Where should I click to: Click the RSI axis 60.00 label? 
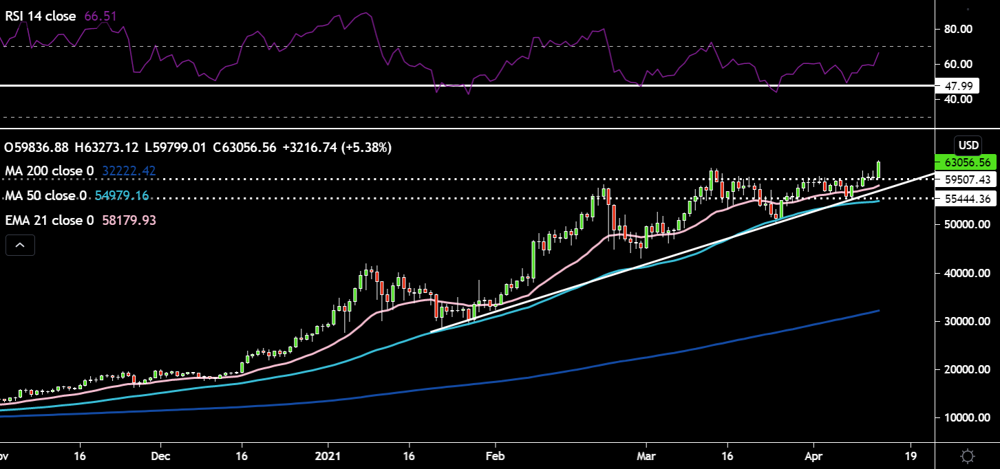[957, 64]
